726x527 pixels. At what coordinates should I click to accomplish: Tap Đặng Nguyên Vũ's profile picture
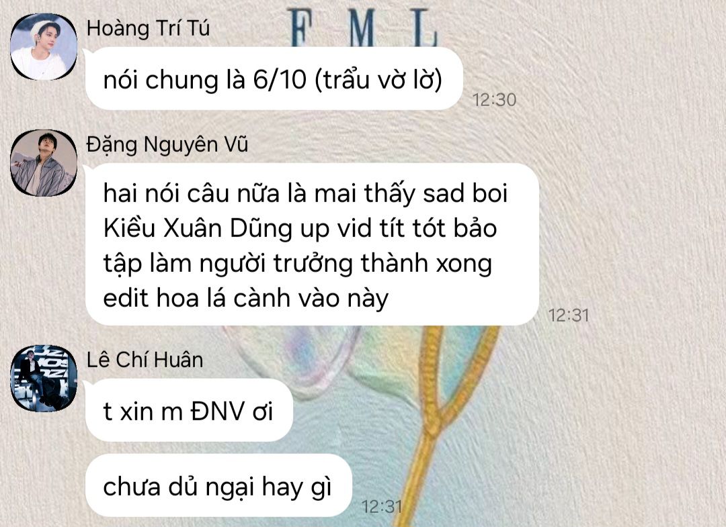point(44,162)
